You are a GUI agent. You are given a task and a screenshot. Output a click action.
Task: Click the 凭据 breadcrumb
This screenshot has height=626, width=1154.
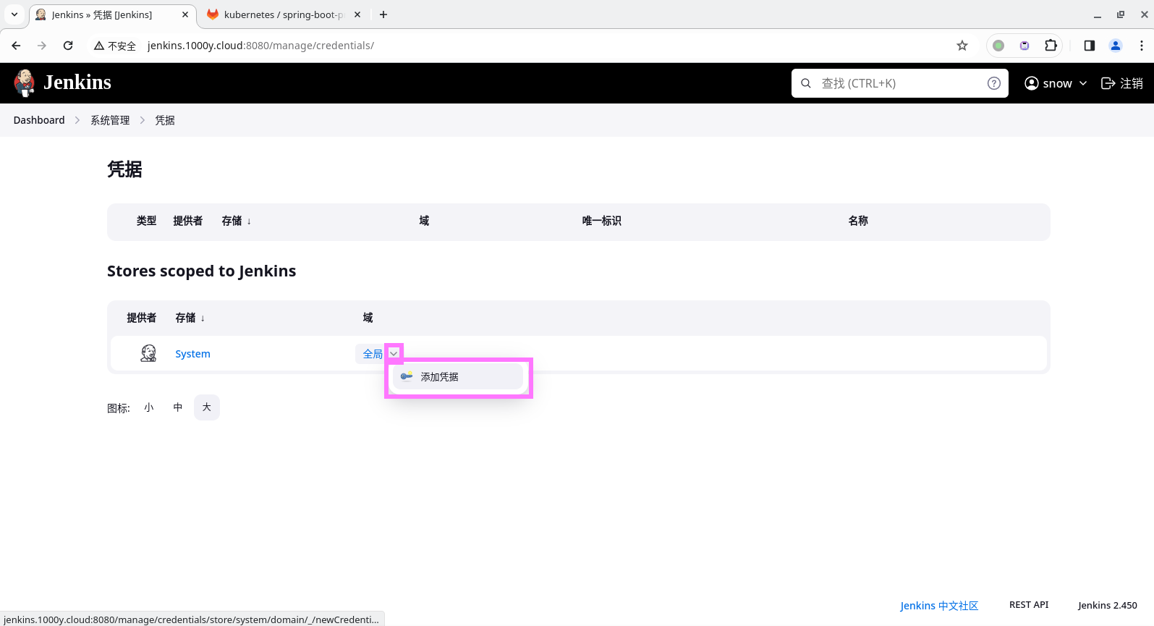pyautogui.click(x=165, y=120)
